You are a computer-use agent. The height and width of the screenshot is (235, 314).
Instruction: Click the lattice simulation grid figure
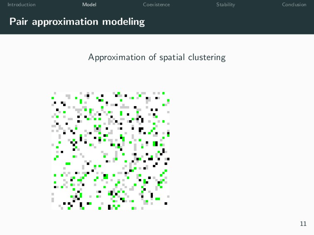pyautogui.click(x=110, y=151)
